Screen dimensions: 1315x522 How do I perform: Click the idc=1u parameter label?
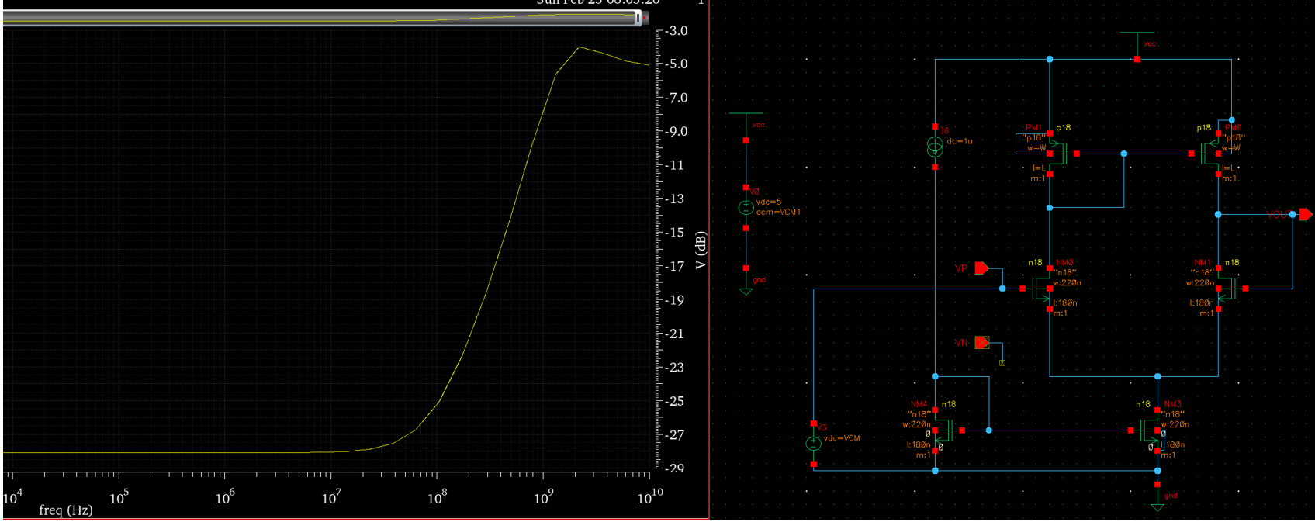(958, 141)
